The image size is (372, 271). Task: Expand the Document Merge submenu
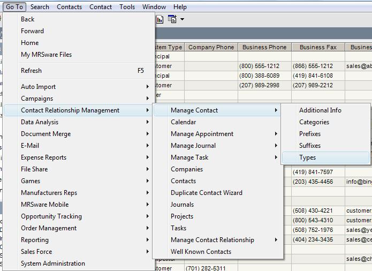click(79, 134)
